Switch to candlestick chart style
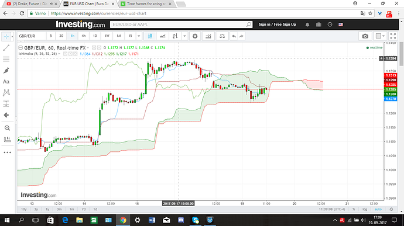The height and width of the screenshot is (226, 404). pyautogui.click(x=150, y=36)
